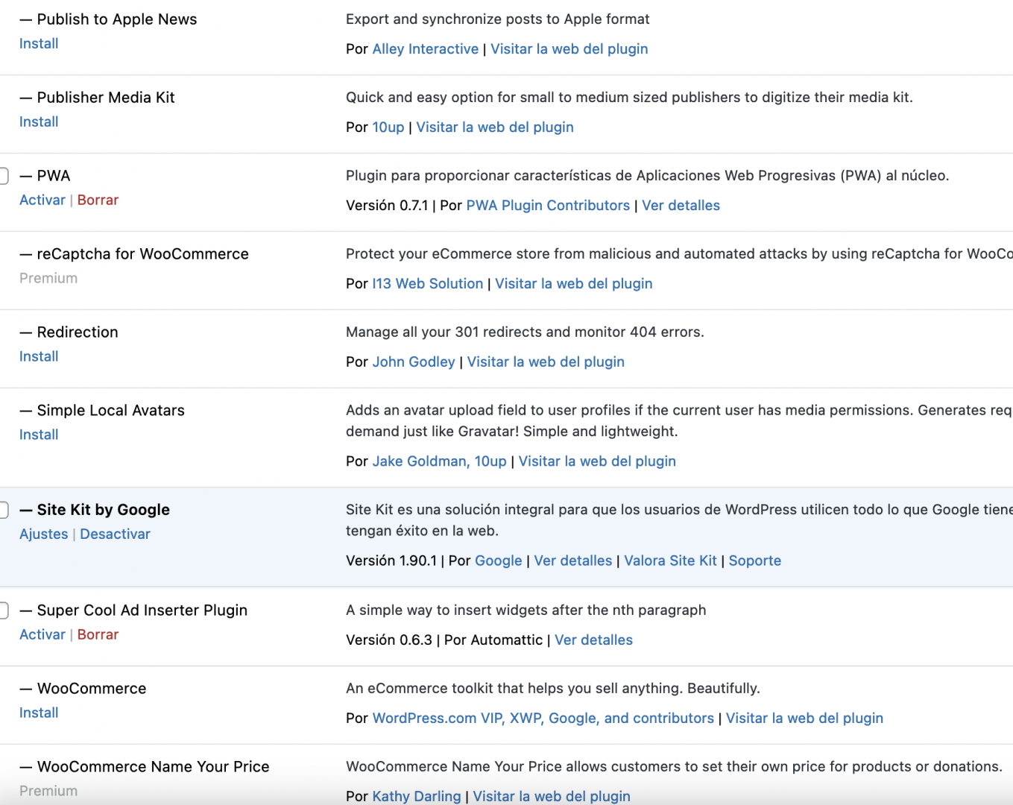Click Valora Site Kit link
Screen dimensions: 1013x805
click(671, 561)
